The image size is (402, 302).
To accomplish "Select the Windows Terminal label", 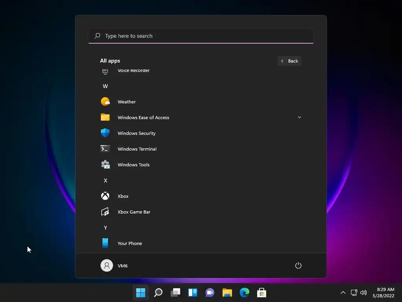I will click(x=137, y=149).
